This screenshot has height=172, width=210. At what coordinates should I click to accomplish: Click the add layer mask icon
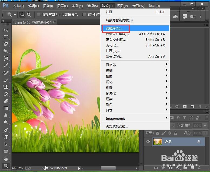click(x=171, y=168)
